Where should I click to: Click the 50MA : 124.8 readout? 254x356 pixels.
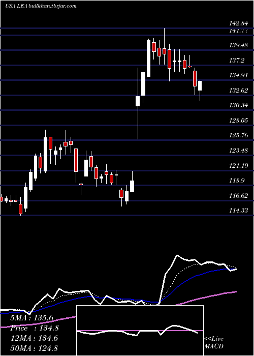coord(34,348)
